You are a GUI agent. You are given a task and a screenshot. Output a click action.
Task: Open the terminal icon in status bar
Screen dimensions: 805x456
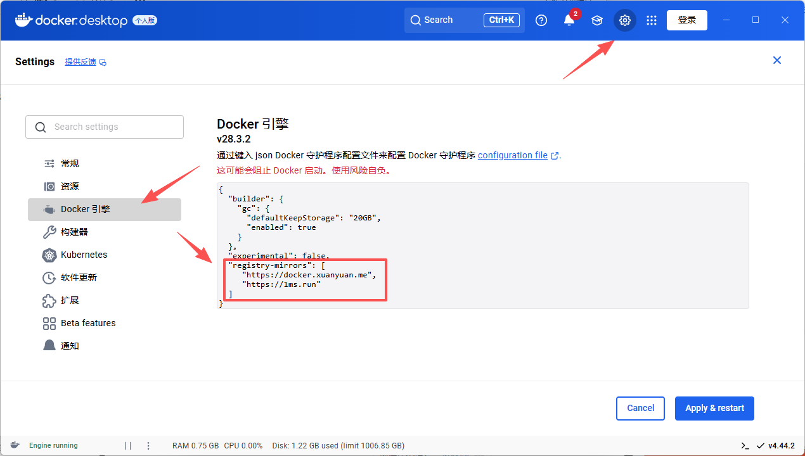[745, 445]
